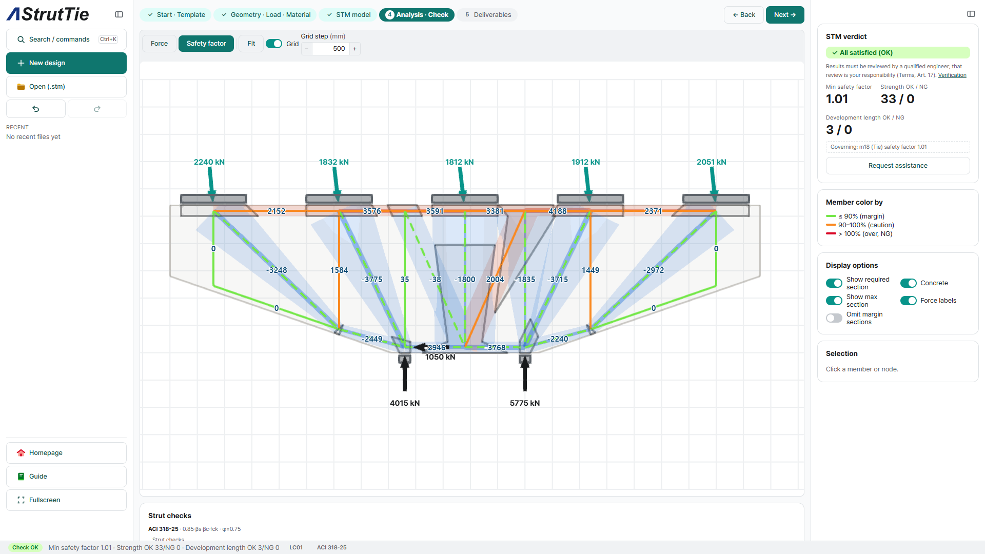
Task: Click the redo arrow button
Action: pos(97,109)
